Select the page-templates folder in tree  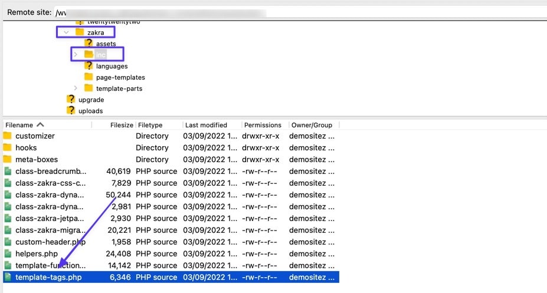120,77
